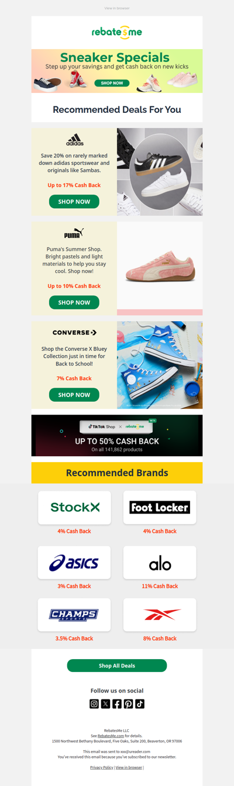Viewport: 234px width, 786px height.
Task: Open the TikTok social icon
Action: click(140, 704)
